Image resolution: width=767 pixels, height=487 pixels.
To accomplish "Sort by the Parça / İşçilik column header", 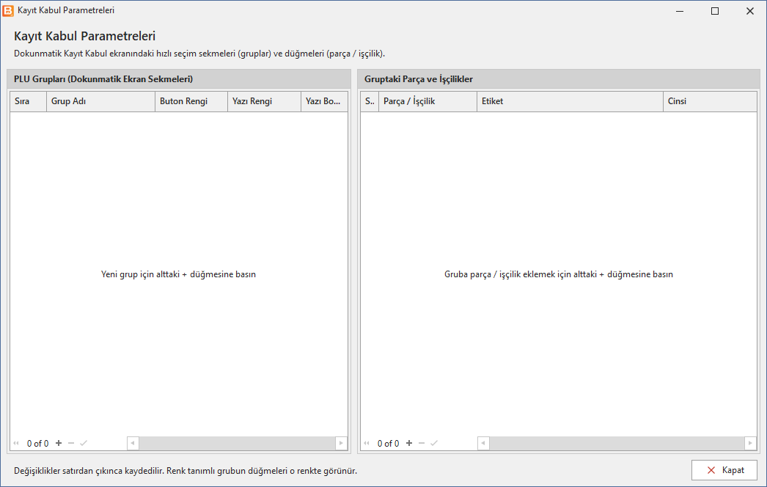I will pyautogui.click(x=428, y=101).
